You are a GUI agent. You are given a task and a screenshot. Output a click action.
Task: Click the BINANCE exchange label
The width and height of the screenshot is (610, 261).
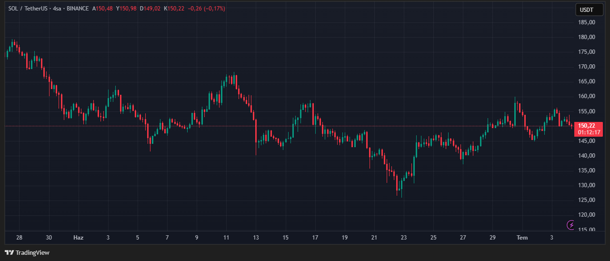pos(78,9)
